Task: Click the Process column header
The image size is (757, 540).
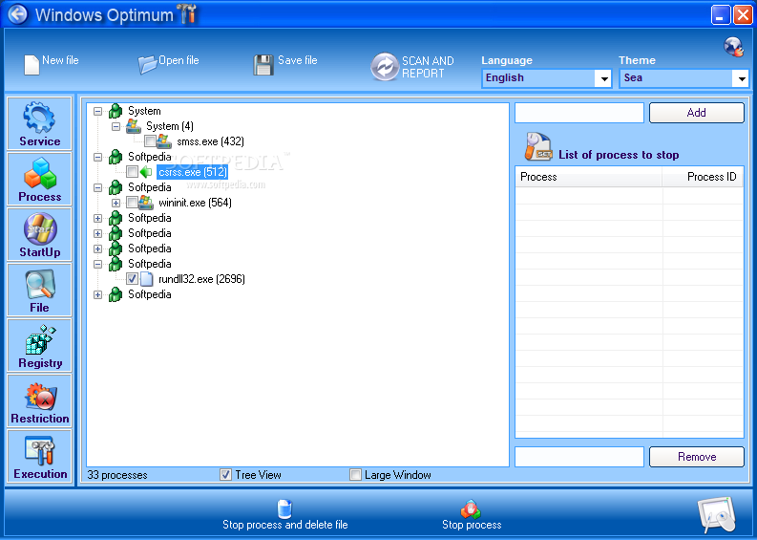Action: coord(588,177)
